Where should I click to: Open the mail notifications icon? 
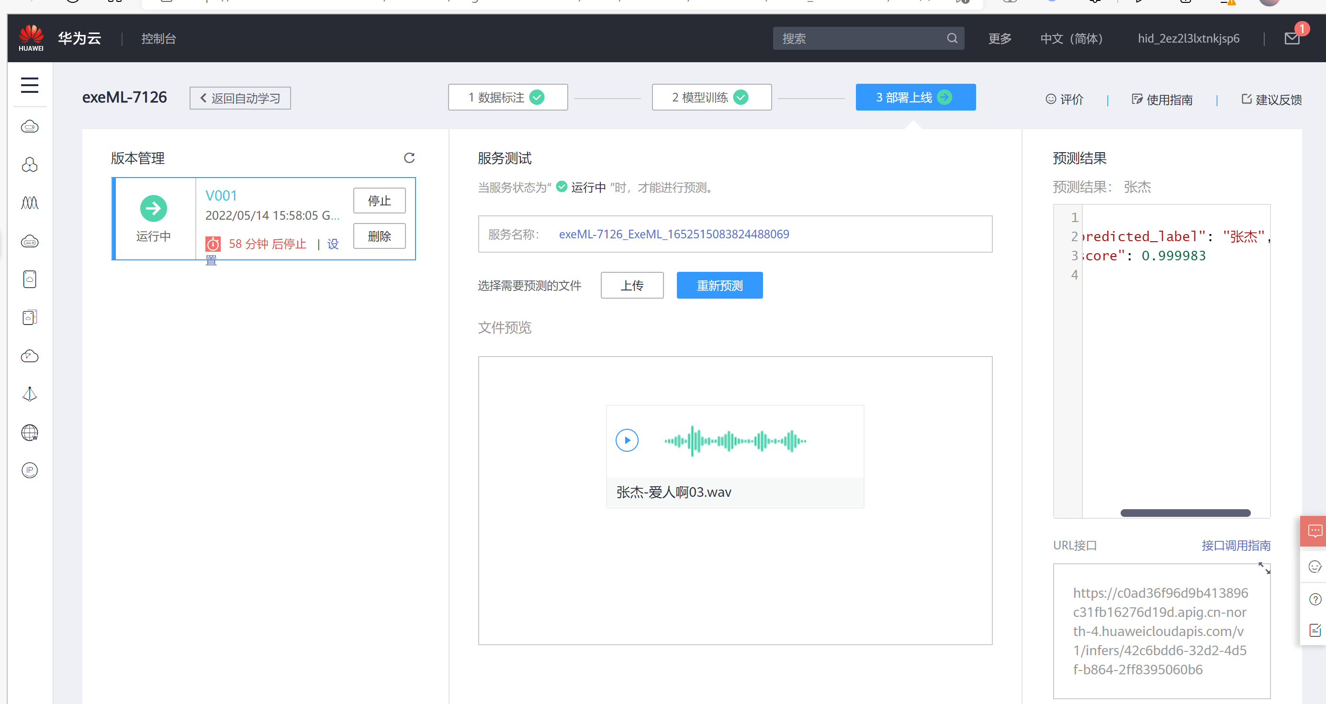click(1292, 38)
